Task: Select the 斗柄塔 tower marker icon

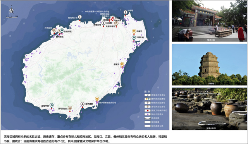Action: [126, 12]
